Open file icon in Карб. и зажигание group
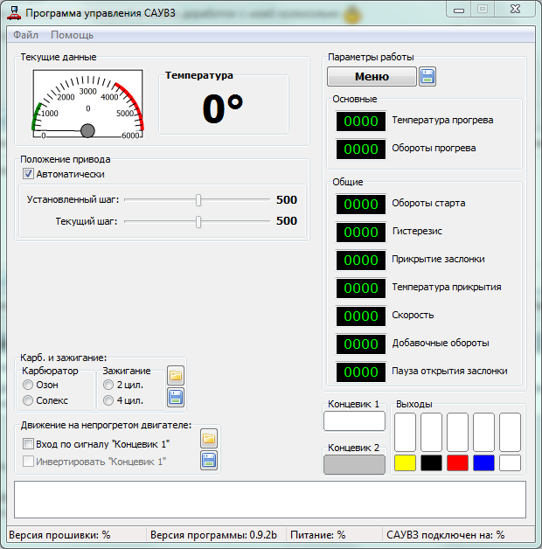 176,376
